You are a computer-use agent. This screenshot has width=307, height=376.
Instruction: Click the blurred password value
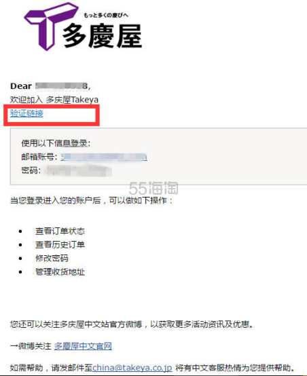pos(78,170)
